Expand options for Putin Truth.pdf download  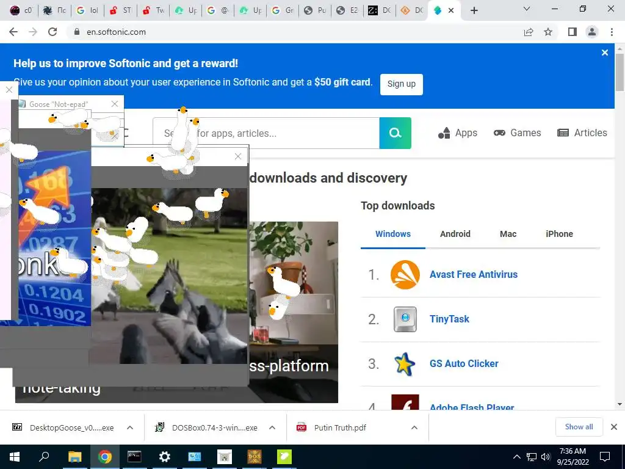414,427
